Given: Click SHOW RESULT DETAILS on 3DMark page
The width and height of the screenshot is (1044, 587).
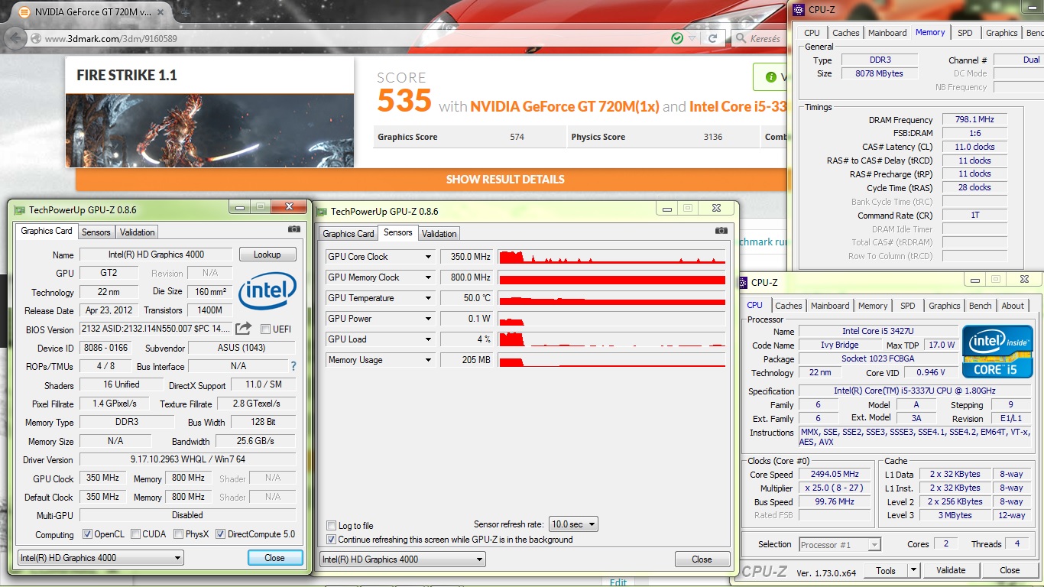Looking at the screenshot, I should tap(505, 180).
